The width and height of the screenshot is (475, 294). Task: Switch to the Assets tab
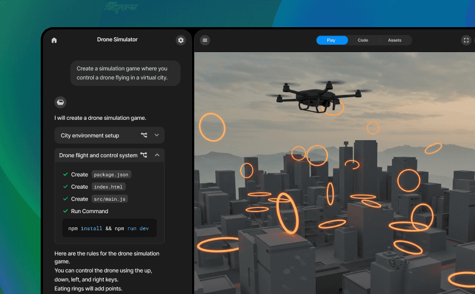click(x=395, y=40)
